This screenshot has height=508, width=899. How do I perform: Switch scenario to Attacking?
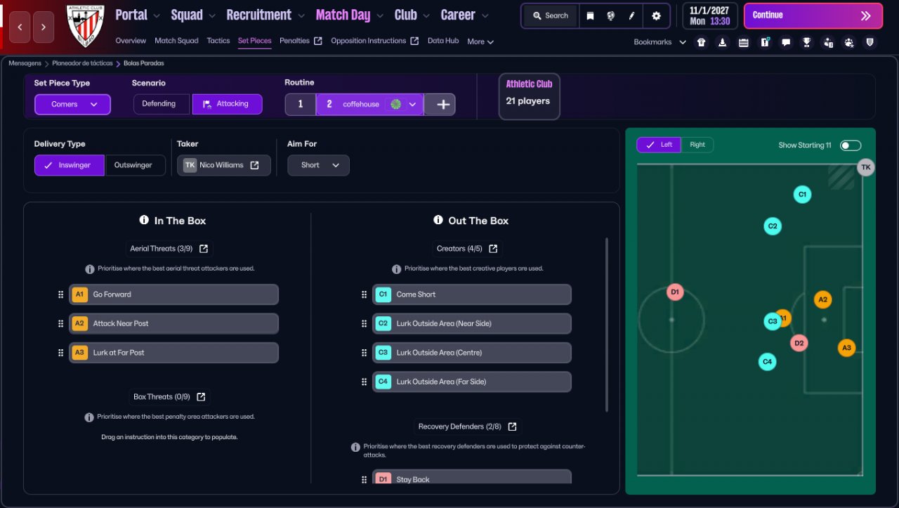tap(227, 104)
